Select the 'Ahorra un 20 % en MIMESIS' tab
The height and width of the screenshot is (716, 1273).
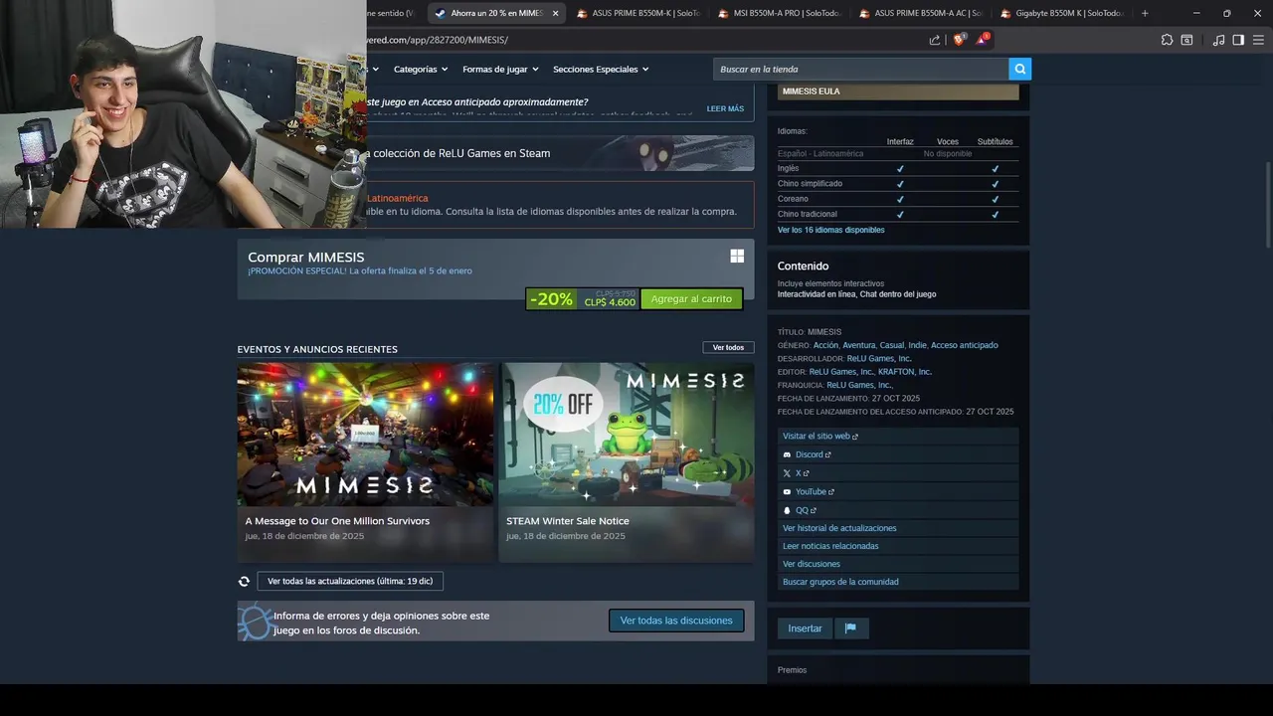[x=497, y=13]
